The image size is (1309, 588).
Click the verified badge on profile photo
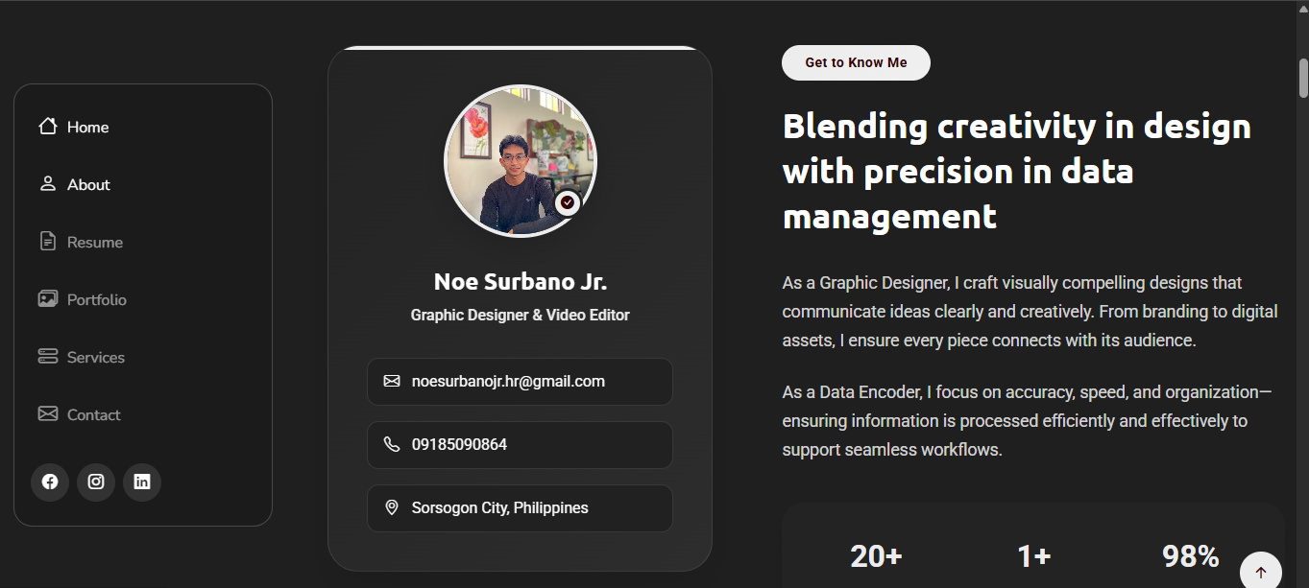coord(568,202)
